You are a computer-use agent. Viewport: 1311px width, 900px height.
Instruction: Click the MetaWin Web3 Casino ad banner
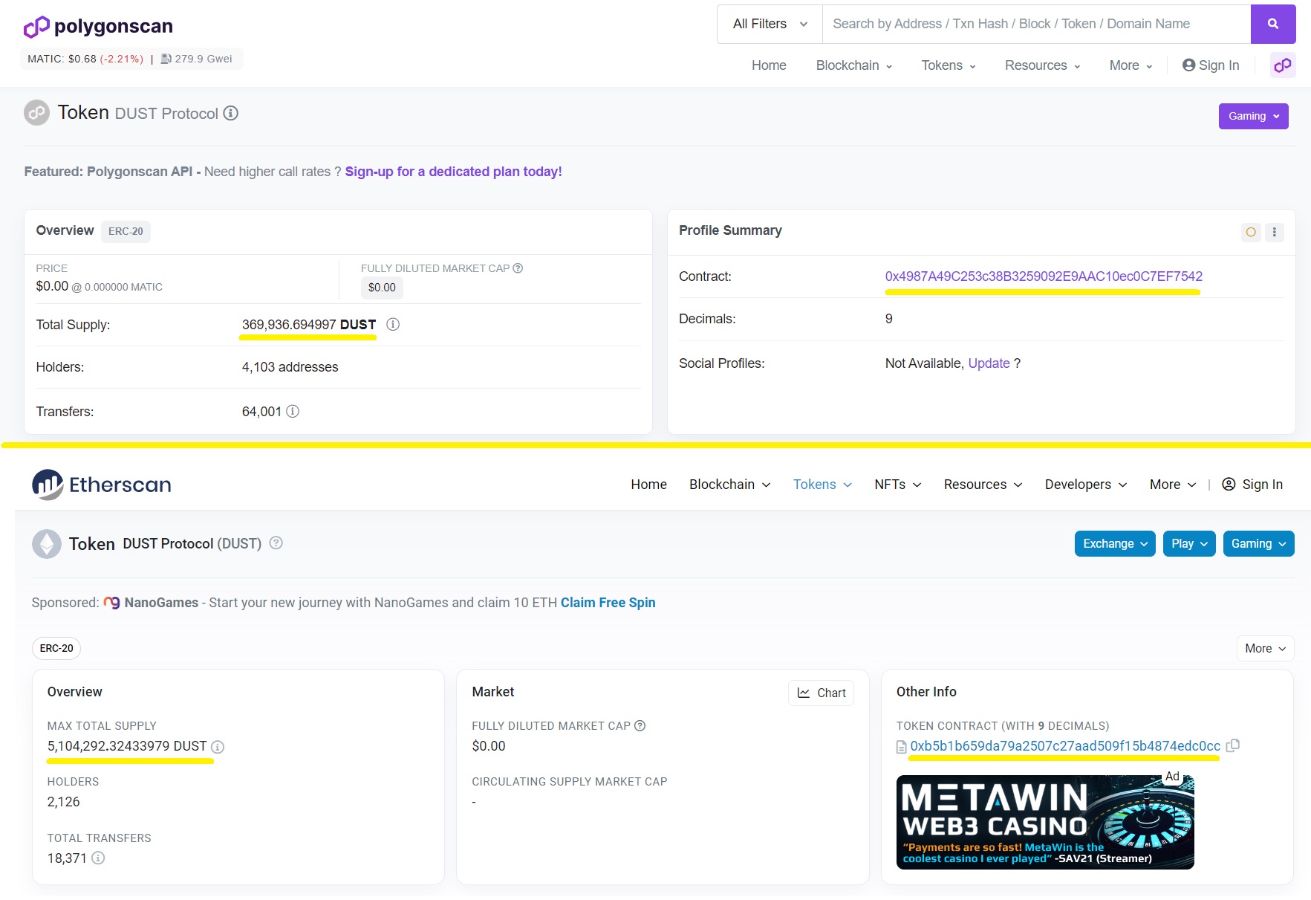1045,822
